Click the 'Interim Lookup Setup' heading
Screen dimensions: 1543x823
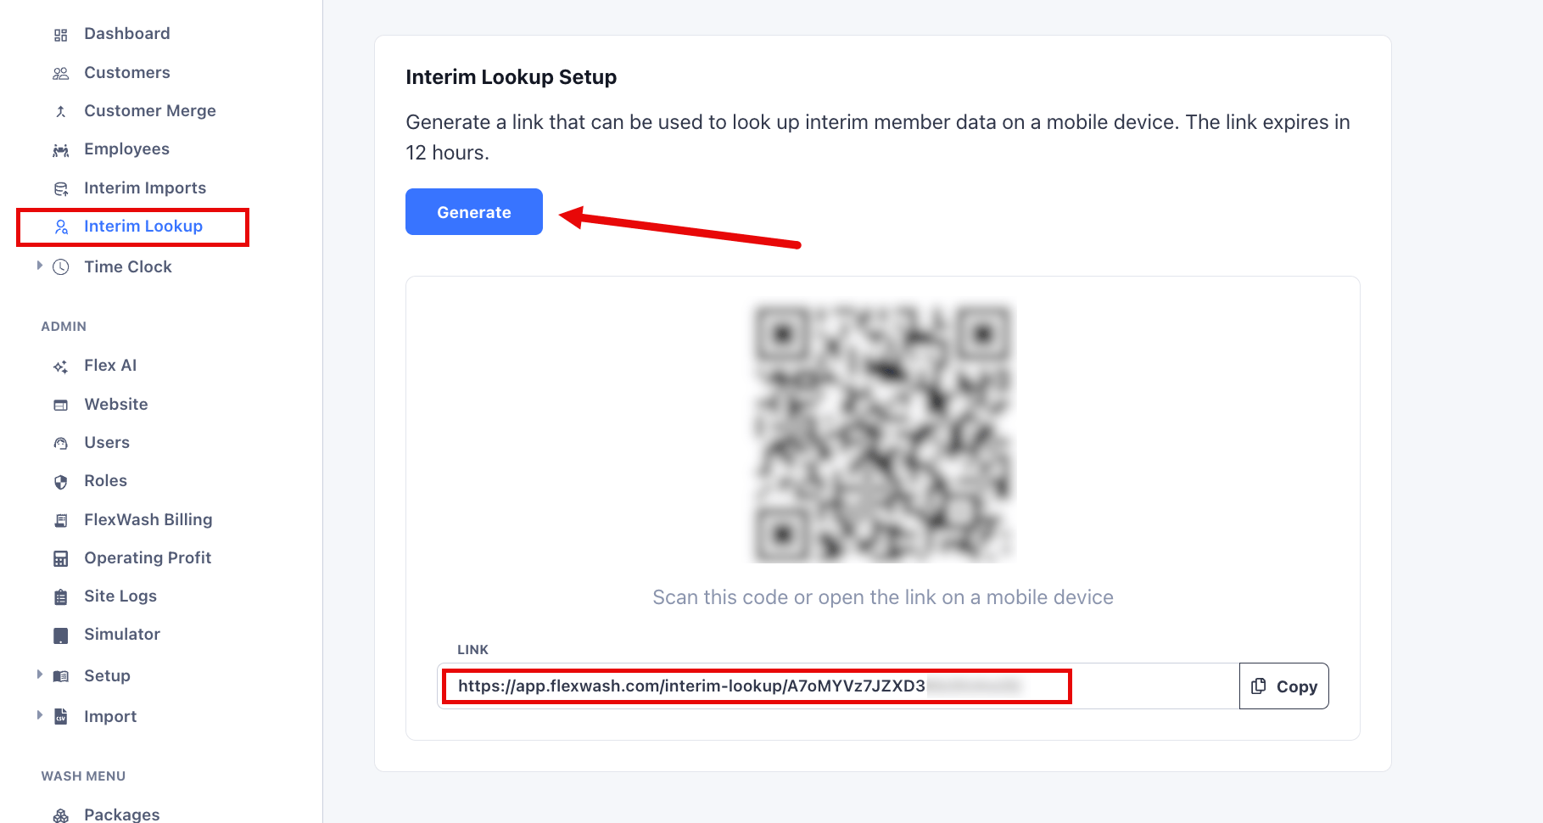click(512, 77)
